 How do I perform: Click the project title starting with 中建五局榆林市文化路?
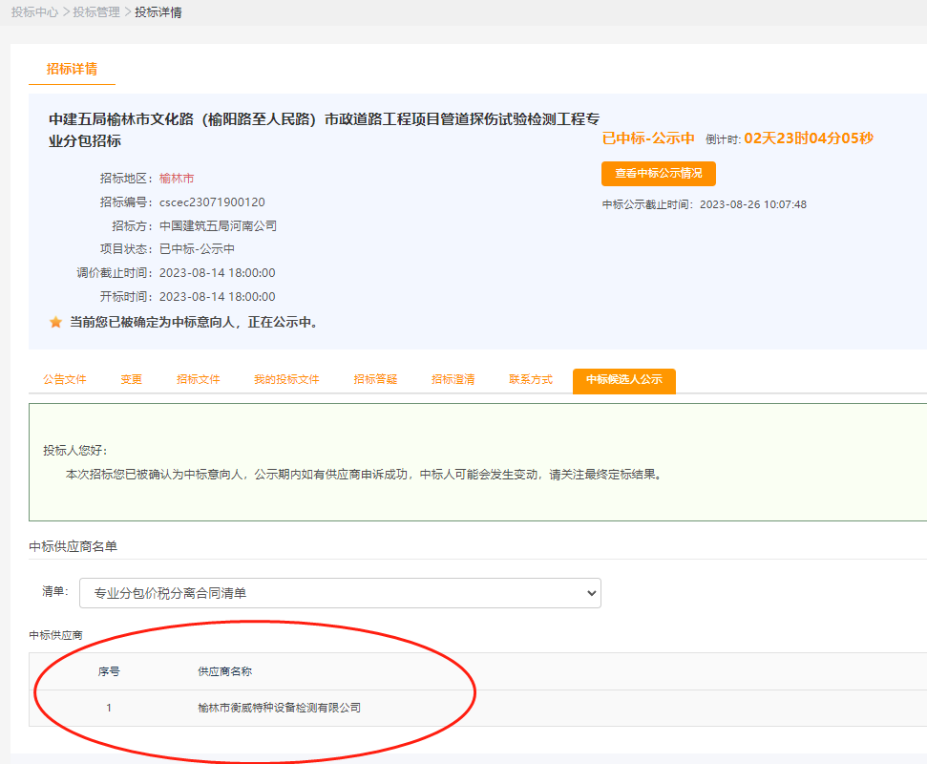(324, 130)
